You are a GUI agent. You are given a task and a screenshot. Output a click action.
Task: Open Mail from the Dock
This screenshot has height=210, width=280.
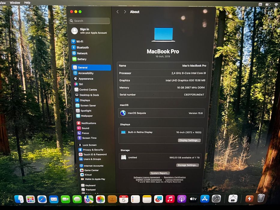[x=54, y=199]
